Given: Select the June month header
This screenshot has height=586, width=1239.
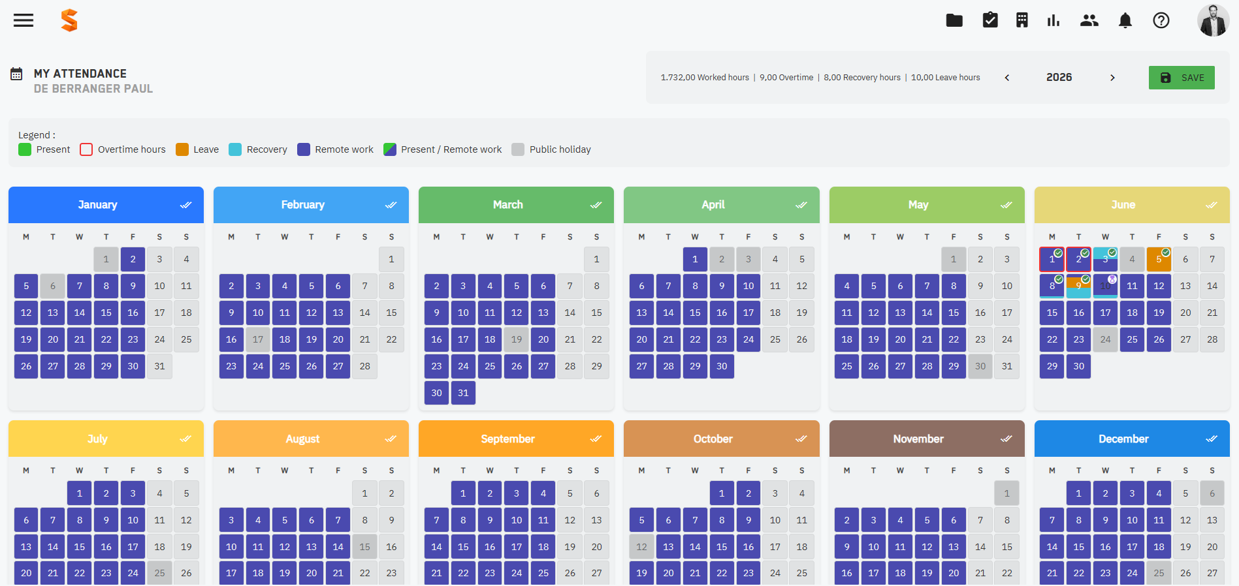Looking at the screenshot, I should point(1132,205).
